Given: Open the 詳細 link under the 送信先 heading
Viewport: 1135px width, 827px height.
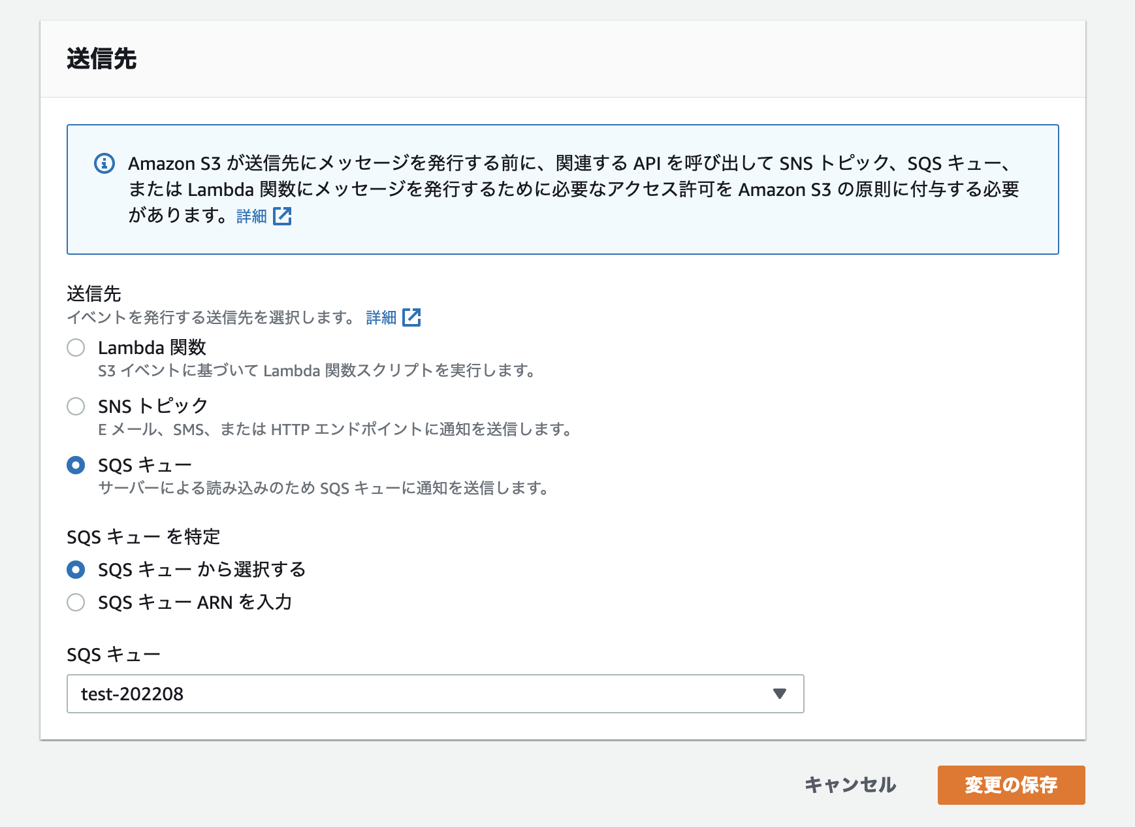Looking at the screenshot, I should coord(380,317).
